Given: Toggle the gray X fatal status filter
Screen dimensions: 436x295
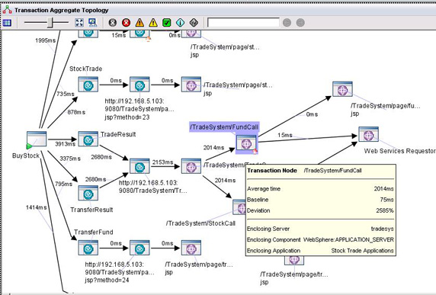Looking at the screenshot, I should pos(113,23).
